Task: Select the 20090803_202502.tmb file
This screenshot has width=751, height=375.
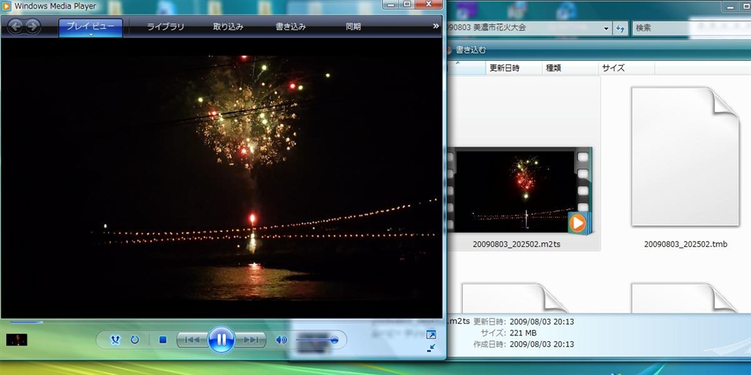Action: click(x=686, y=168)
